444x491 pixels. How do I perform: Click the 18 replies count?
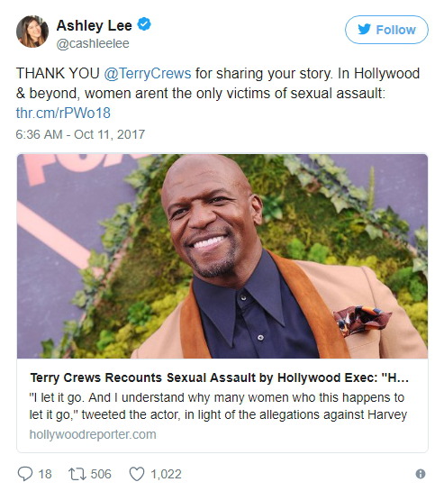click(45, 474)
